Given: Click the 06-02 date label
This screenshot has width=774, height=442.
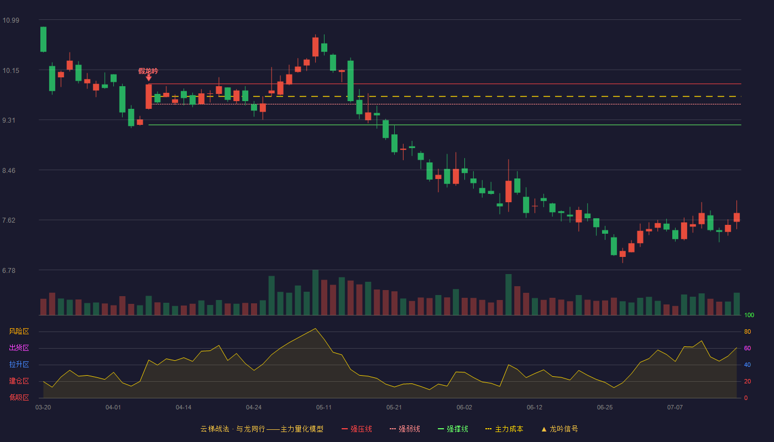Looking at the screenshot, I should click(x=464, y=407).
